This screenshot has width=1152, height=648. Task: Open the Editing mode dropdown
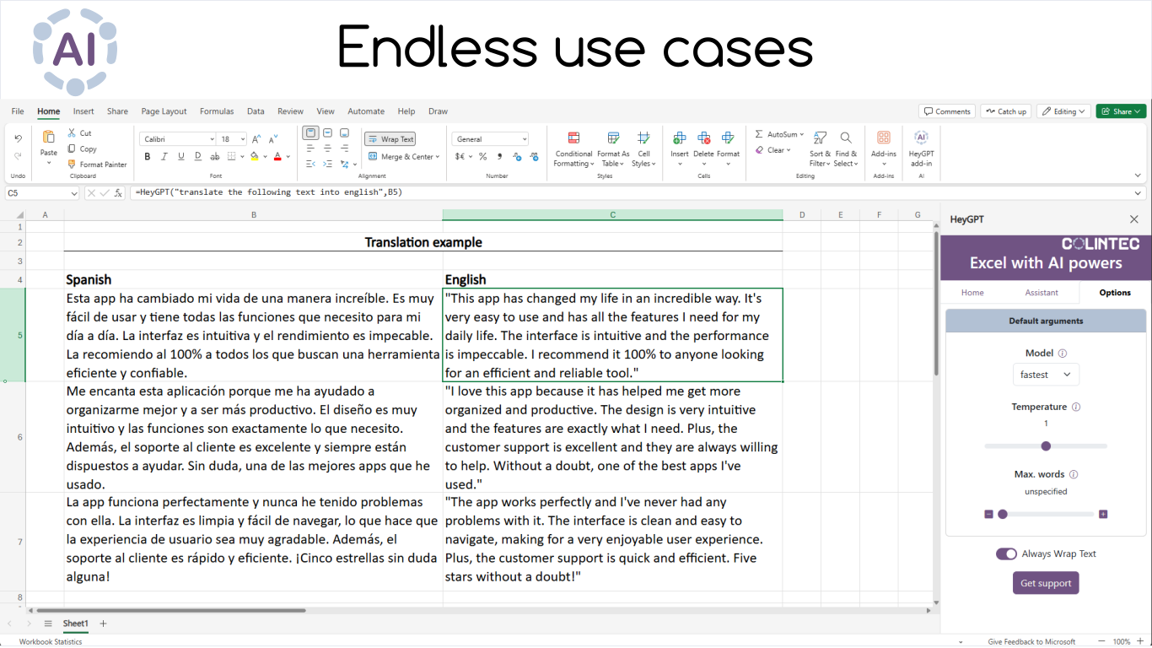1063,111
